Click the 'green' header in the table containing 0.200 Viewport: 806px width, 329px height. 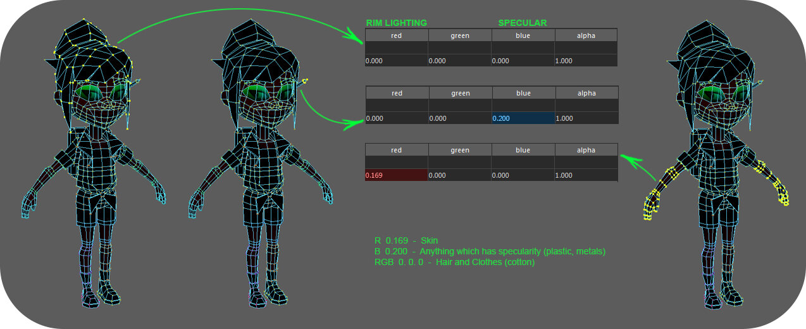[x=460, y=93]
